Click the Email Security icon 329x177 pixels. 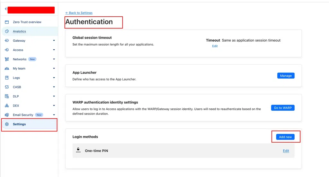click(x=7, y=115)
